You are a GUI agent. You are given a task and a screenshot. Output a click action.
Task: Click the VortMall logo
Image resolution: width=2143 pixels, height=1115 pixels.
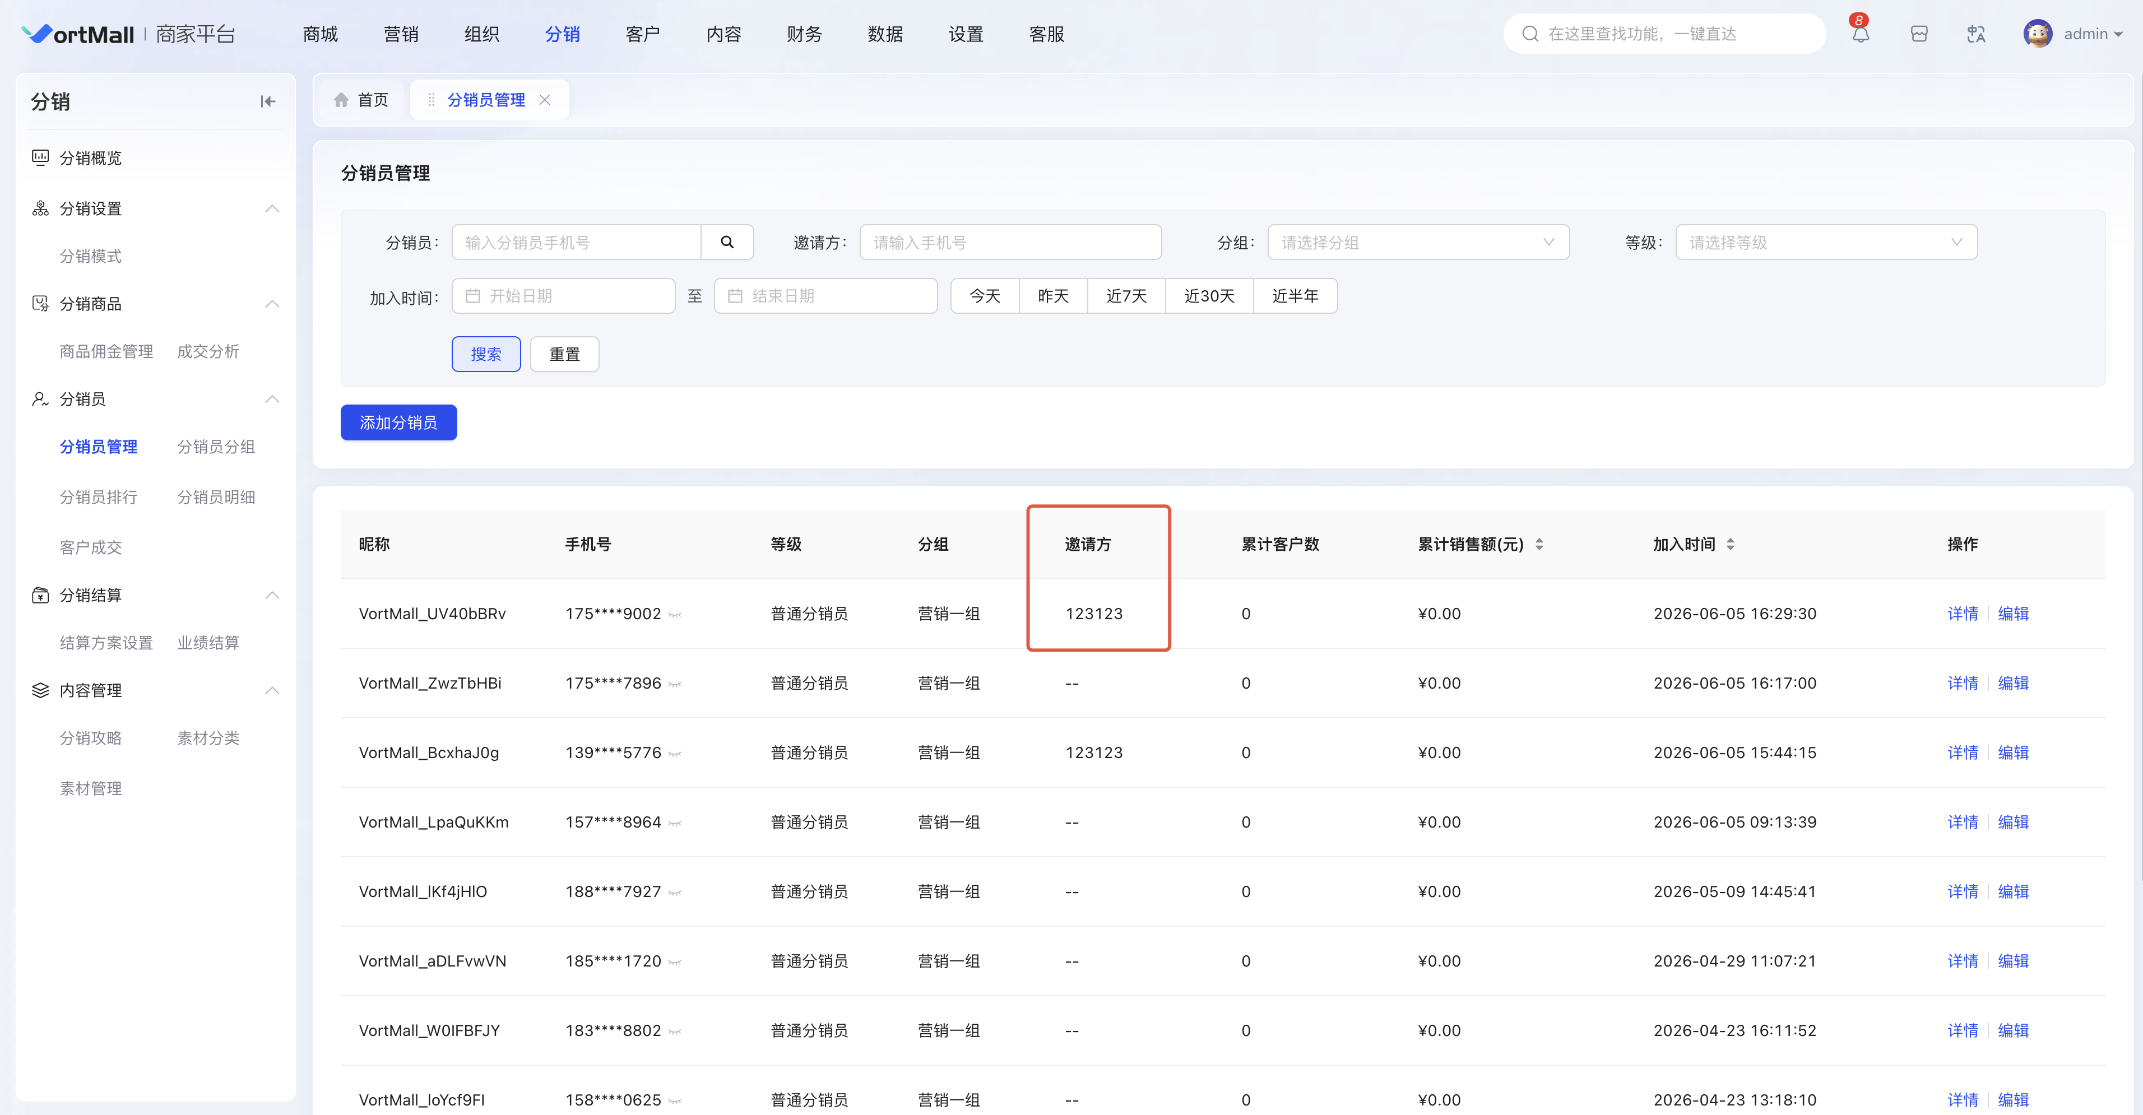[x=77, y=34]
